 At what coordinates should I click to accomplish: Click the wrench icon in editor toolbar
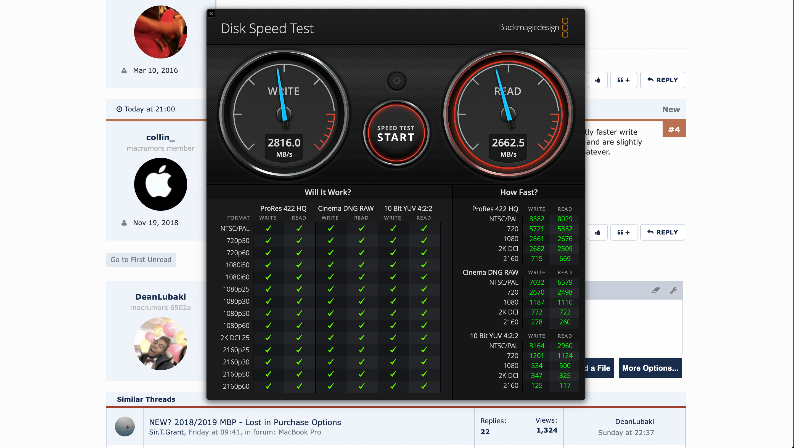[x=673, y=290]
